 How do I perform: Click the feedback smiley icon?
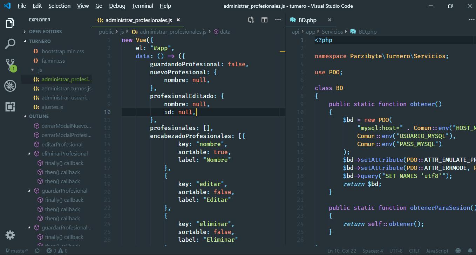[458, 251]
